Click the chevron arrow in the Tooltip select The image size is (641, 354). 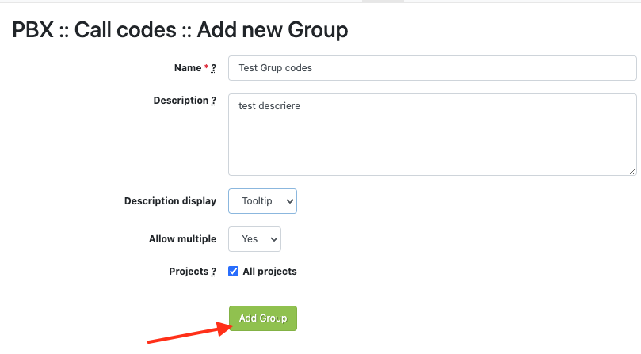click(x=288, y=201)
